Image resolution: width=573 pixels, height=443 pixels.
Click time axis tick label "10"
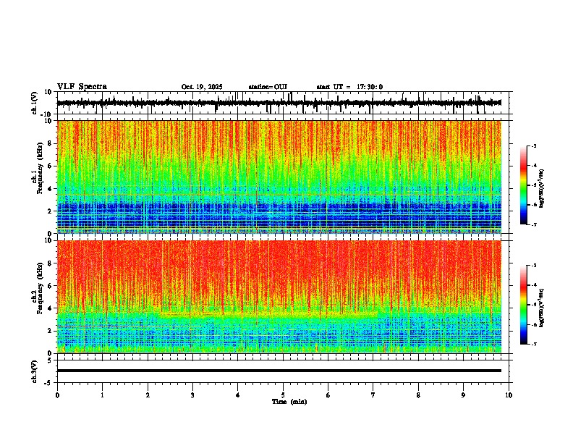click(509, 395)
